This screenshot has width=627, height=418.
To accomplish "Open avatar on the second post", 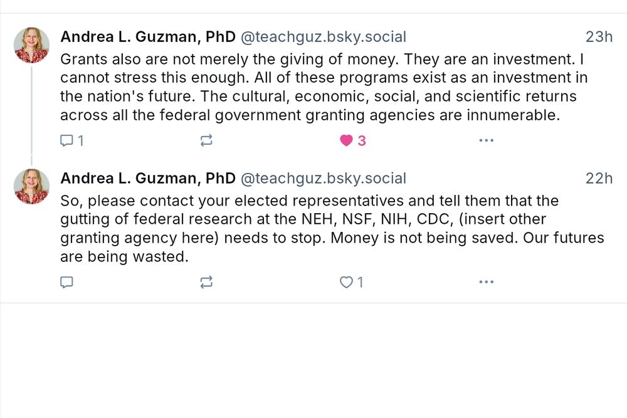I will pos(31,187).
